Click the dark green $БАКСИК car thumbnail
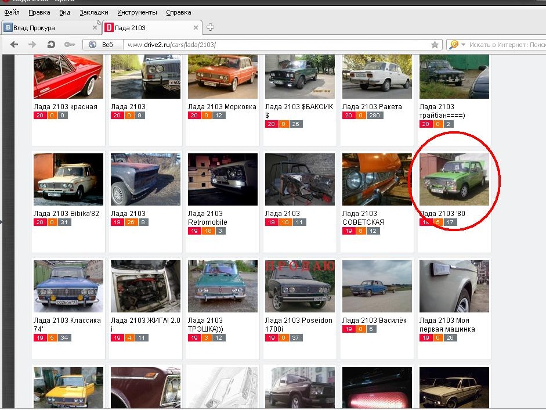546x410 pixels. (300, 77)
